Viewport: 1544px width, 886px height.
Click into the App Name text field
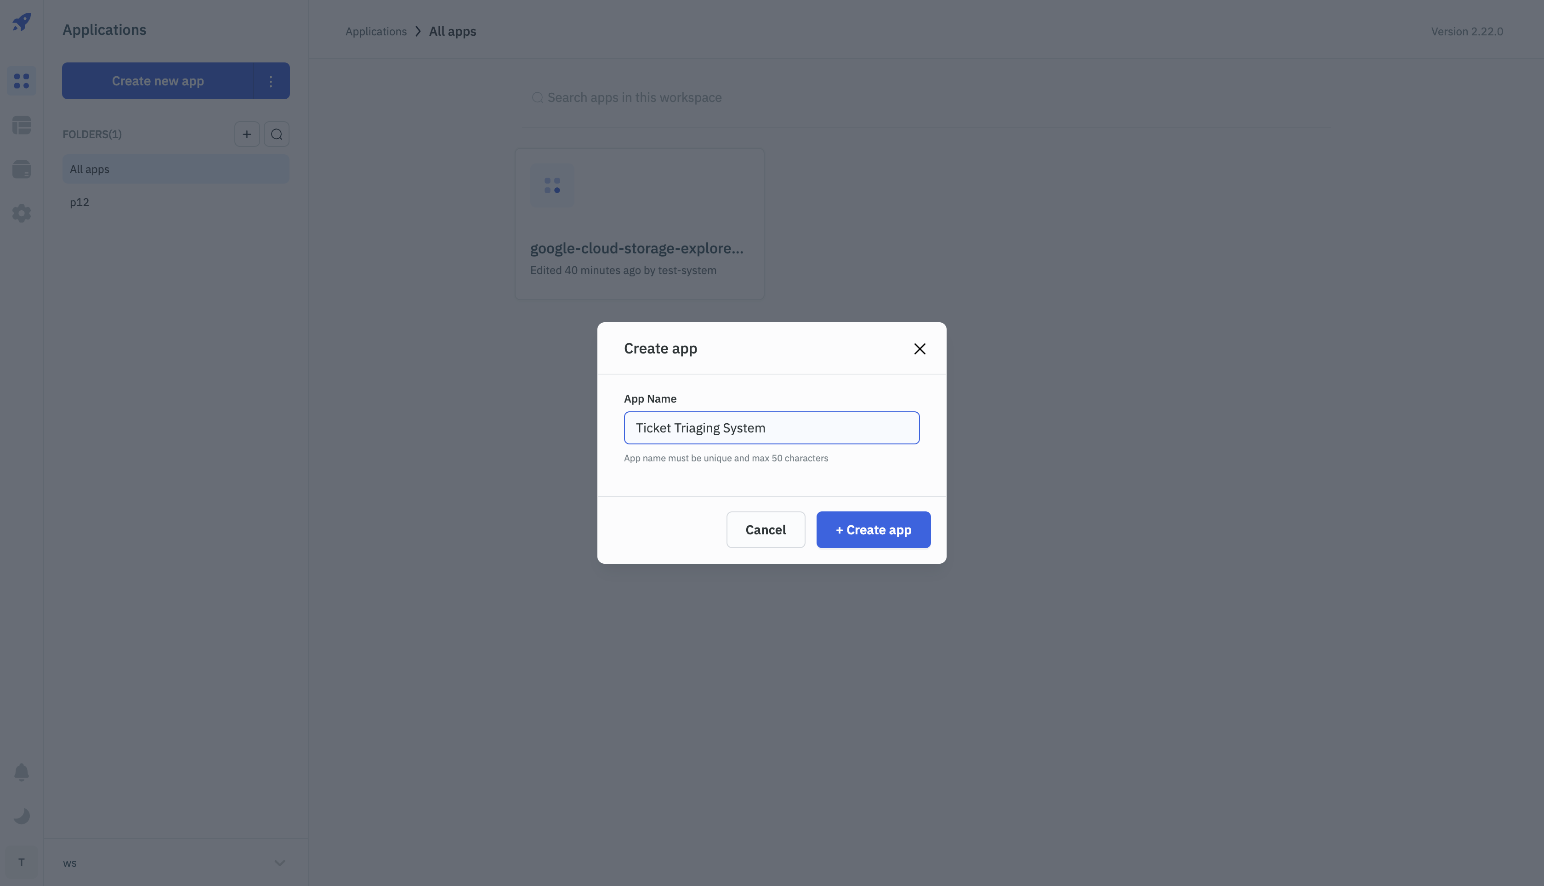click(x=771, y=428)
